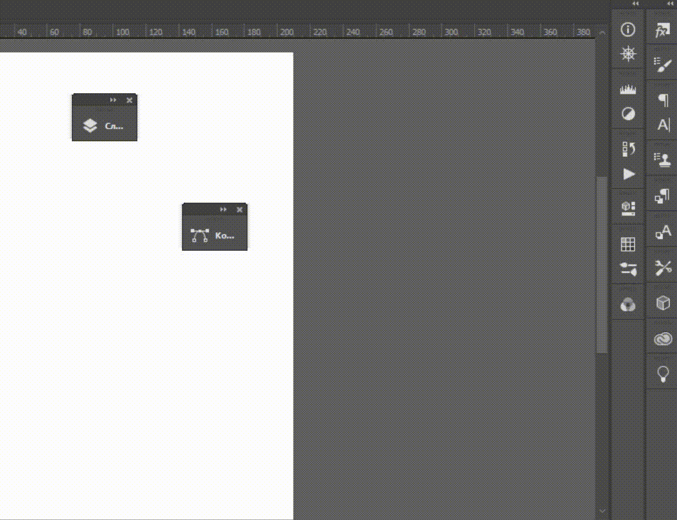Click the scroll-up arrow of canvas scrollbar

coord(602,32)
